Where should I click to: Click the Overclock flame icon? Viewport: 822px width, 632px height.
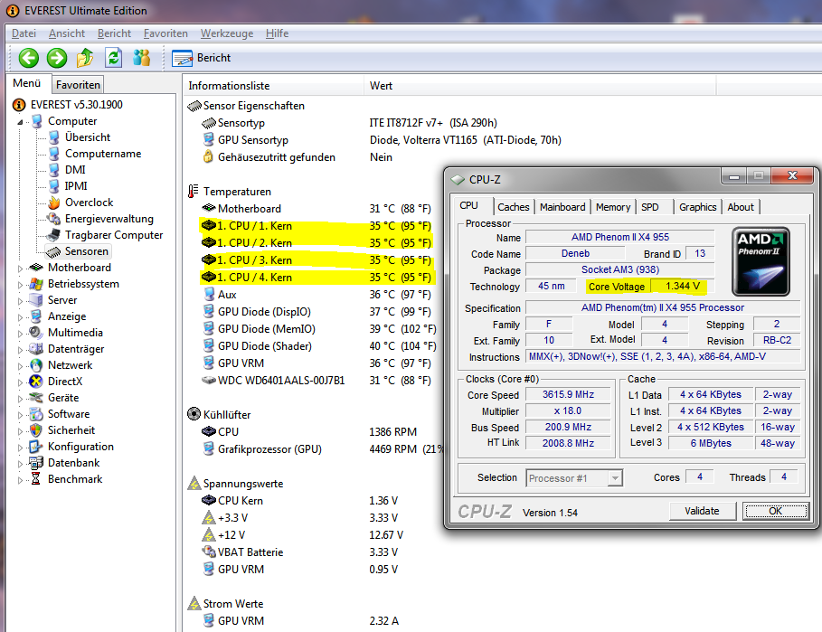point(54,203)
